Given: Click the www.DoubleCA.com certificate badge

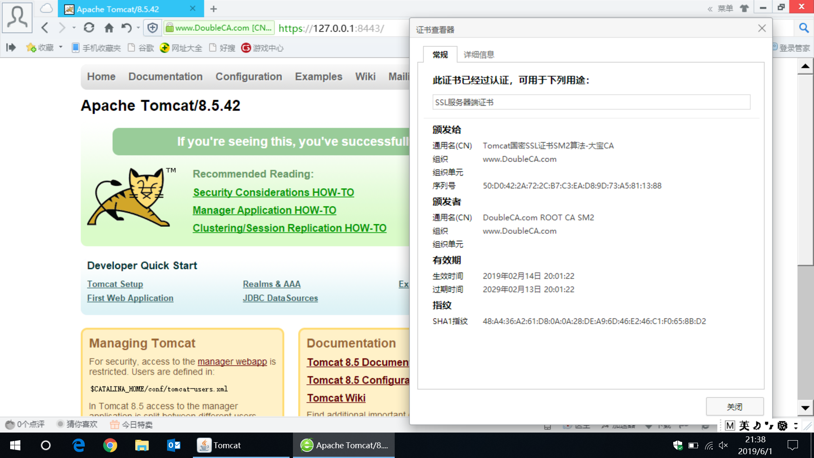Looking at the screenshot, I should pyautogui.click(x=219, y=28).
